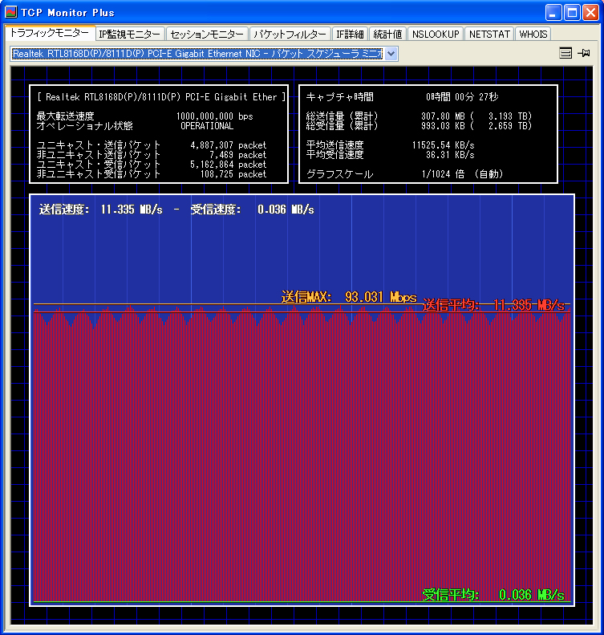
Task: Open the NSLOOKUP tab
Action: pos(436,34)
